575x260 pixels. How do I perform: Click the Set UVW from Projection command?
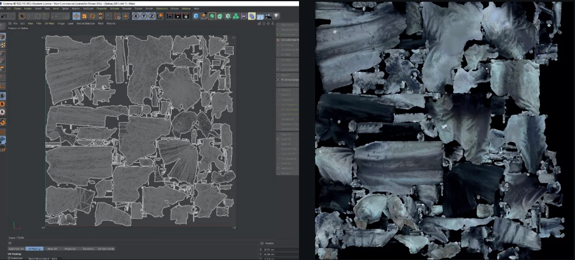pyautogui.click(x=288, y=40)
